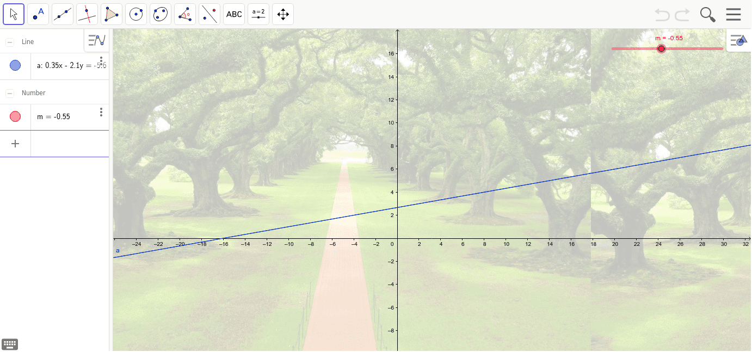Click the m slider handle
The height and width of the screenshot is (352, 752).
(x=661, y=49)
